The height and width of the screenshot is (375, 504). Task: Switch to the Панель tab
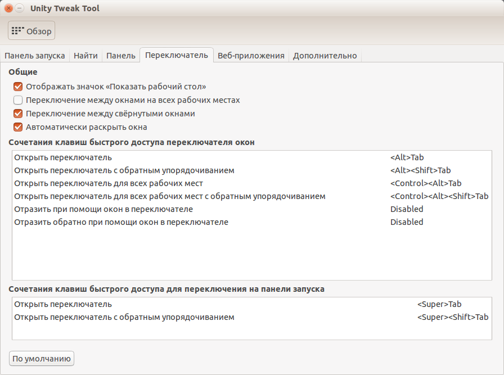(x=121, y=56)
